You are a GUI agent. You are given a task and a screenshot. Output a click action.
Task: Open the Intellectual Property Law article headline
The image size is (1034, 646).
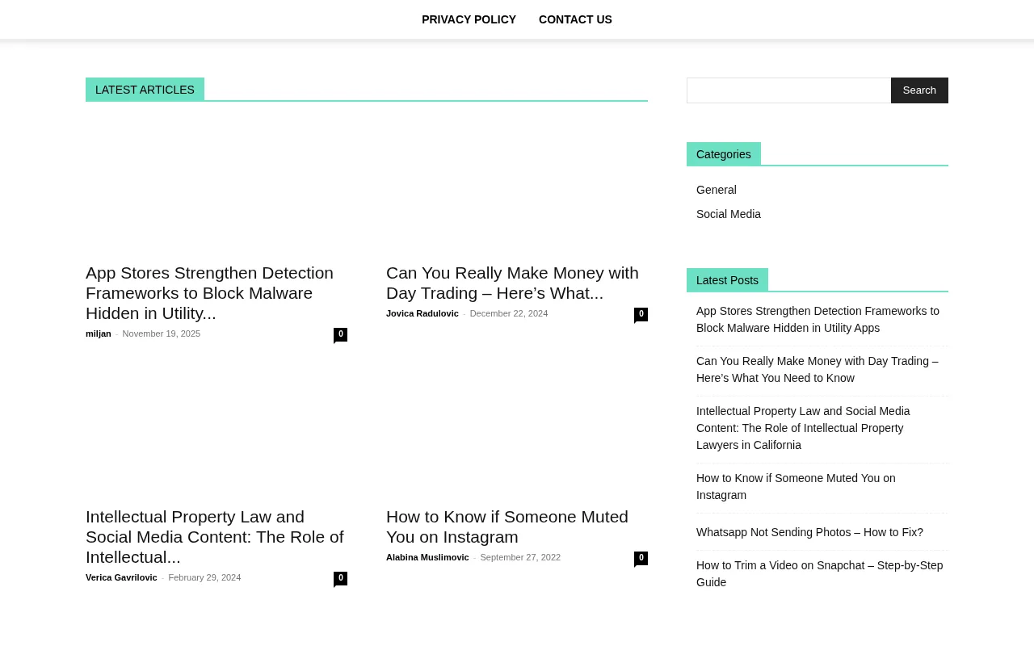[x=215, y=536]
